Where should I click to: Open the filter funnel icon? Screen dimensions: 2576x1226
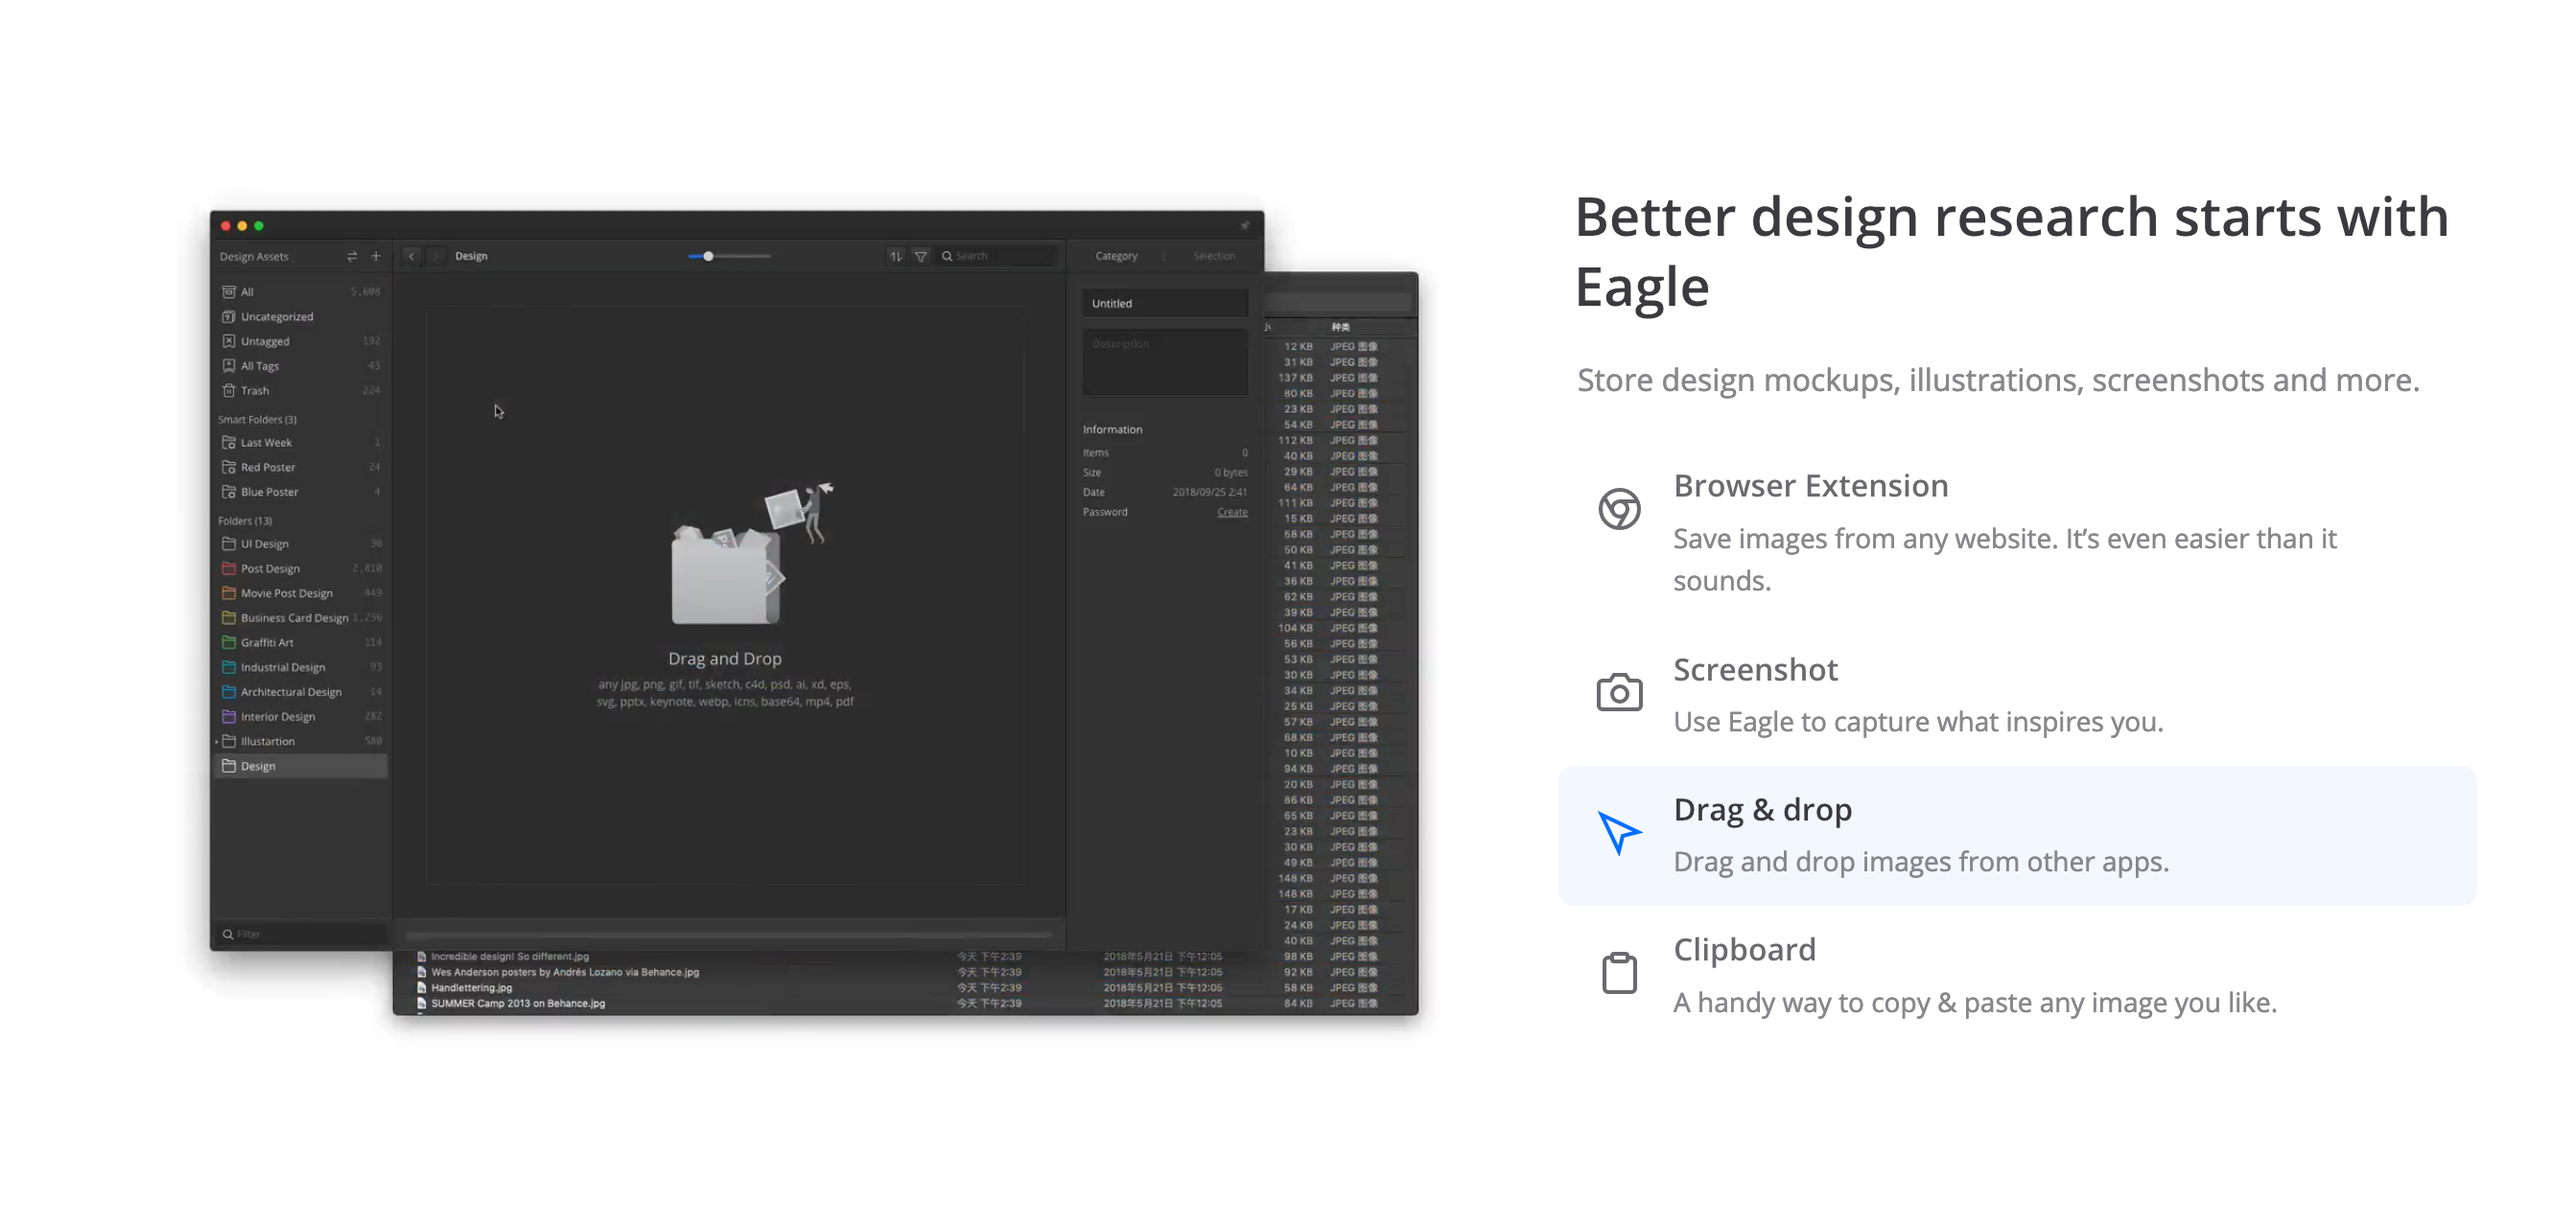coord(921,257)
